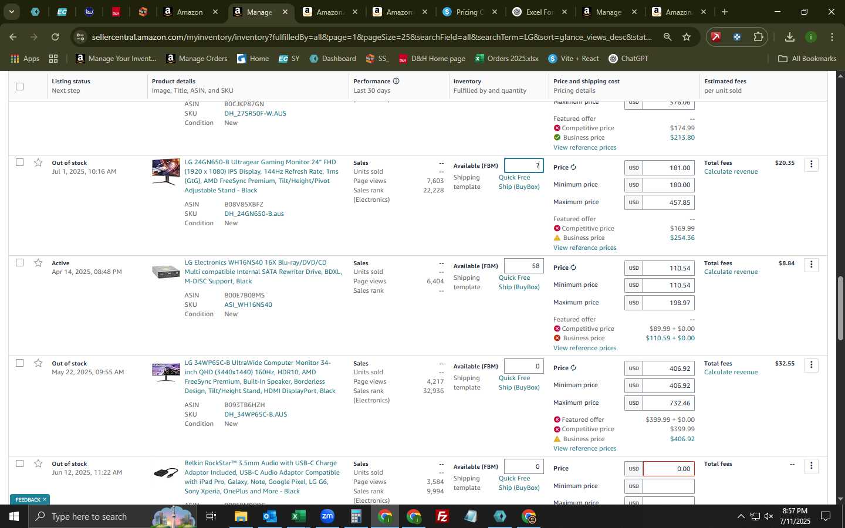Viewport: 845px width, 528px height.
Task: Open Excel from the taskbar
Action: (x=299, y=516)
